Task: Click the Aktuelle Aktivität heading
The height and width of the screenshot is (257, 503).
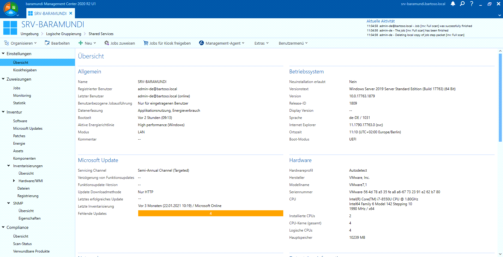Action: [380, 21]
